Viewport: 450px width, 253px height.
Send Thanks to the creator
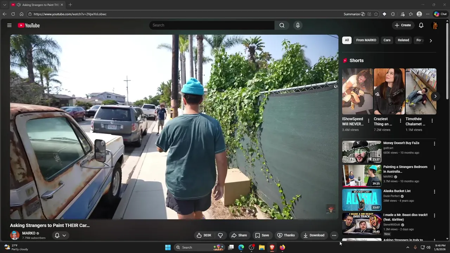[286, 235]
